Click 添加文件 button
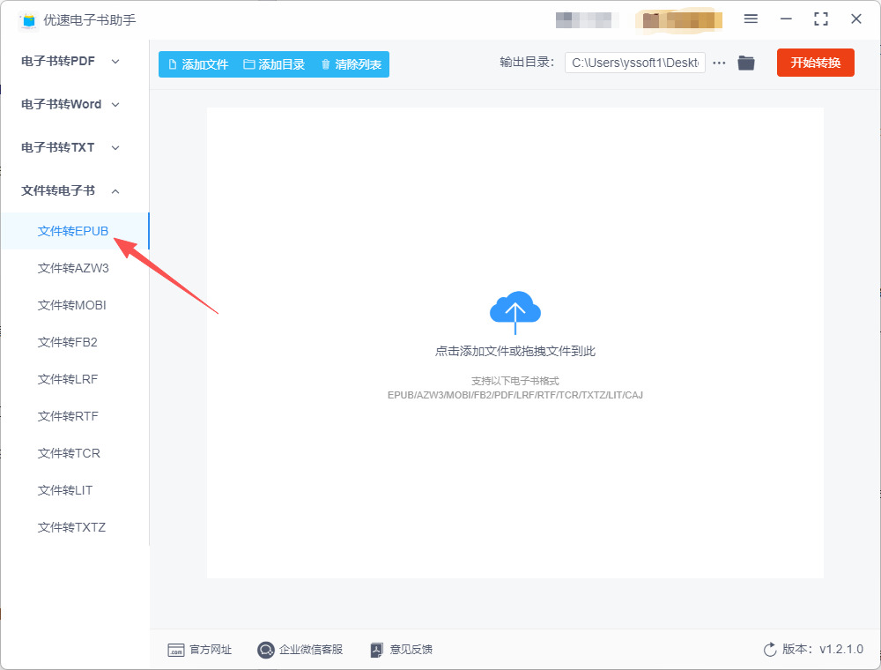Image resolution: width=881 pixels, height=670 pixels. coord(197,64)
